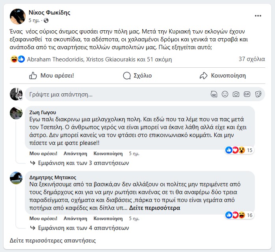Click the avatar sticker icon in reply box
Viewport: 275px width, 252px height.
click(x=214, y=94)
